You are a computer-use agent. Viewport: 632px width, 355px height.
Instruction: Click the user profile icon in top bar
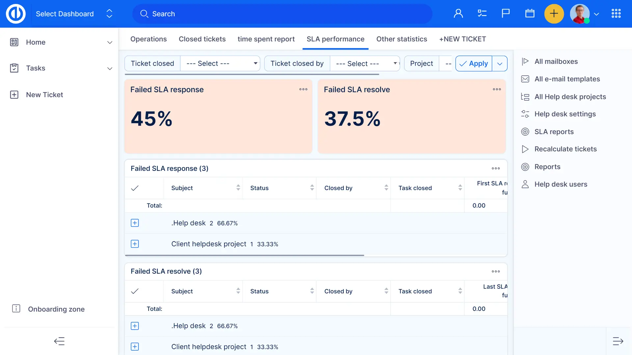[458, 13]
